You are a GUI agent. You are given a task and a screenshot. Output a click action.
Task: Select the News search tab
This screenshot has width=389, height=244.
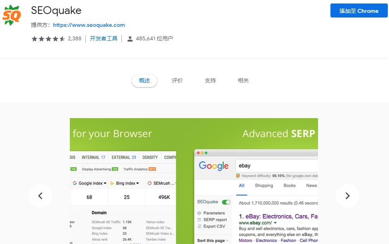pos(311,185)
